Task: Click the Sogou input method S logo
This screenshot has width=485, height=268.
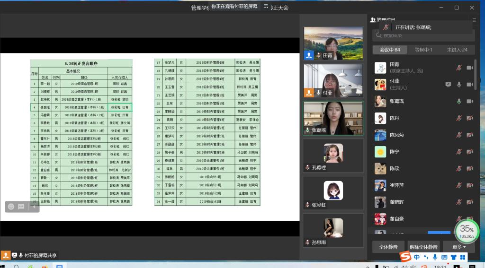Action: point(404,257)
